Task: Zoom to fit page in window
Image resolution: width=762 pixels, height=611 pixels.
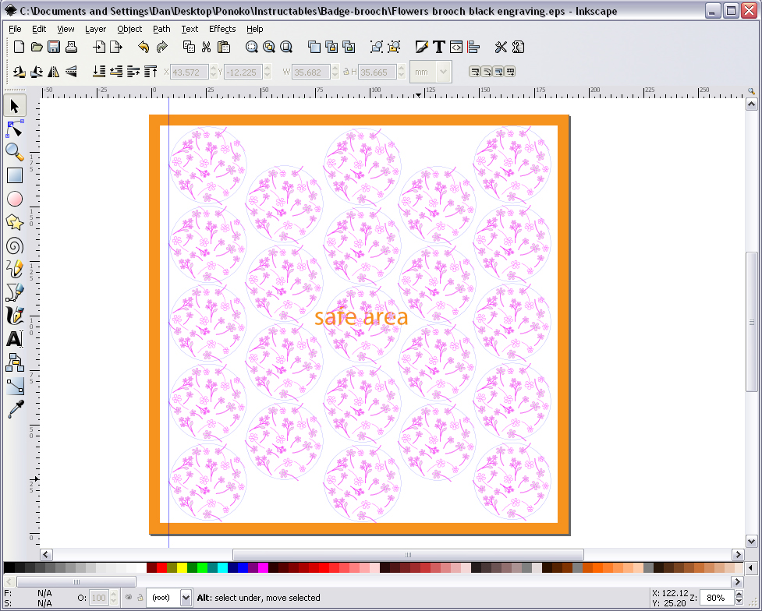Action: pyautogui.click(x=286, y=47)
